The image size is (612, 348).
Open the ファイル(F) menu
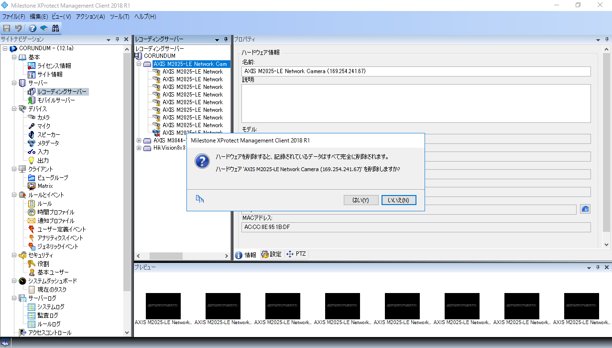(x=13, y=17)
